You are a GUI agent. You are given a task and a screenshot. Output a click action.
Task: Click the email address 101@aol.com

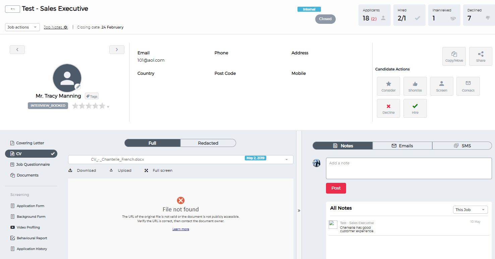click(x=151, y=60)
